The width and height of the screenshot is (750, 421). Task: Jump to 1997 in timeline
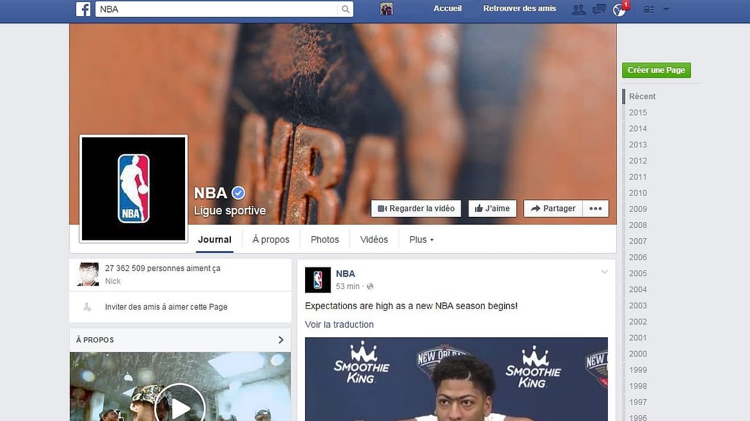click(638, 402)
